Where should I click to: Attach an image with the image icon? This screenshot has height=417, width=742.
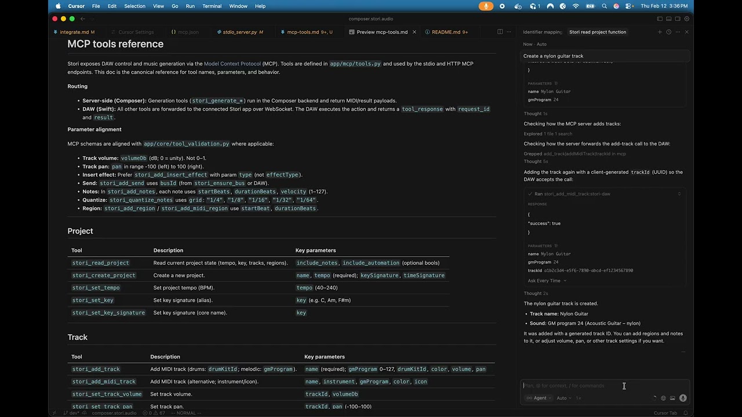[x=672, y=398]
